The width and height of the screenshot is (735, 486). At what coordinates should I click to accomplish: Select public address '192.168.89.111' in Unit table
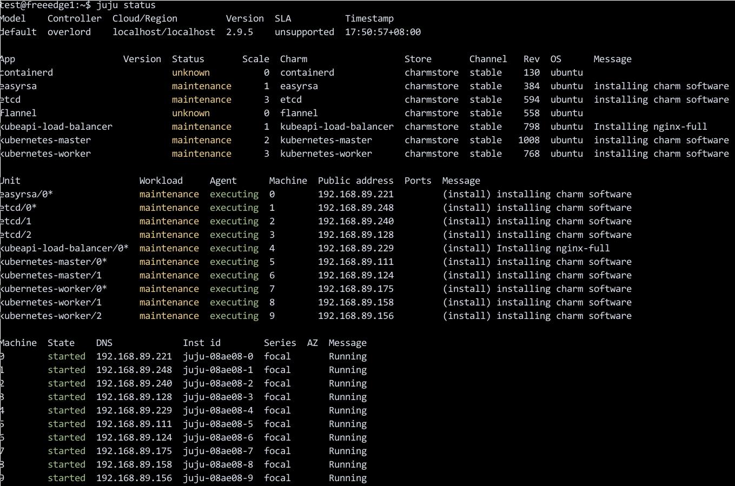tap(356, 262)
